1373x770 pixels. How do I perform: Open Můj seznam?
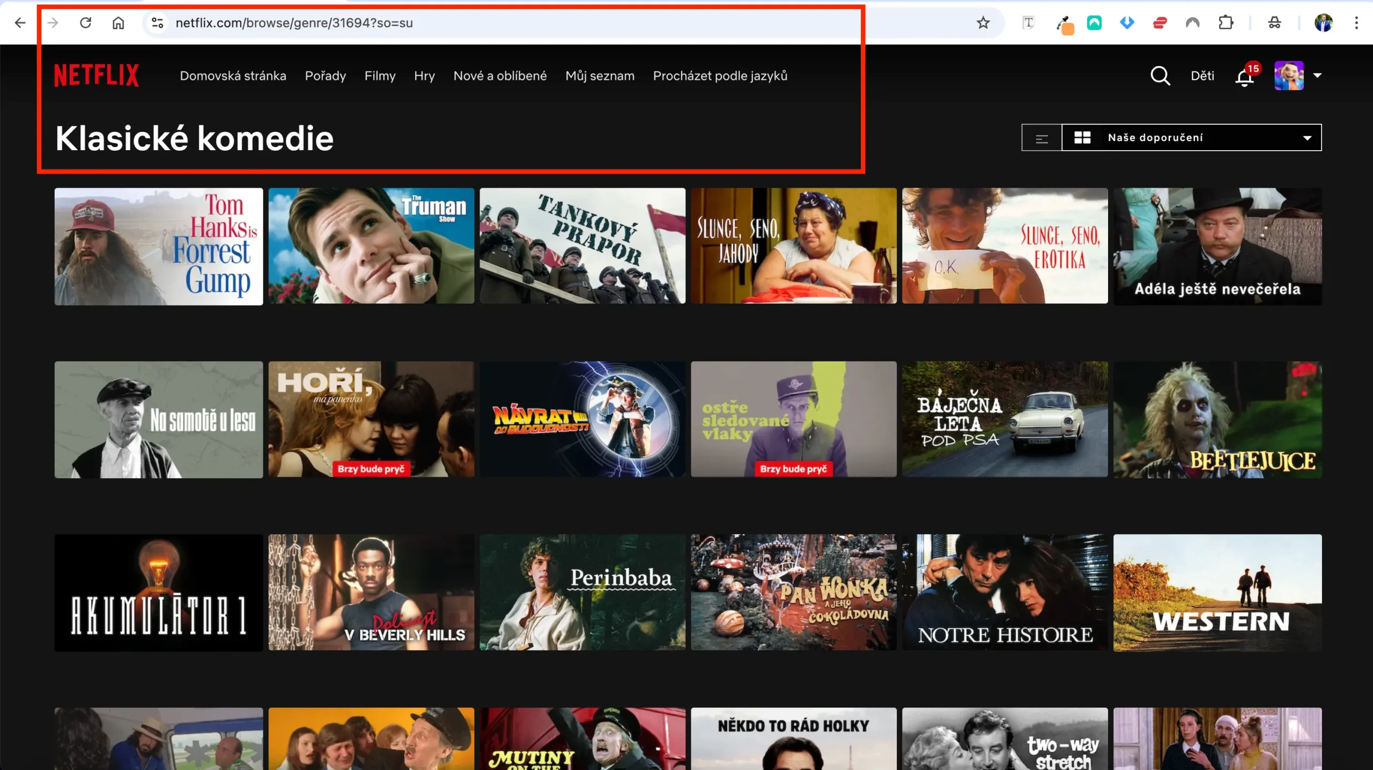(x=600, y=76)
